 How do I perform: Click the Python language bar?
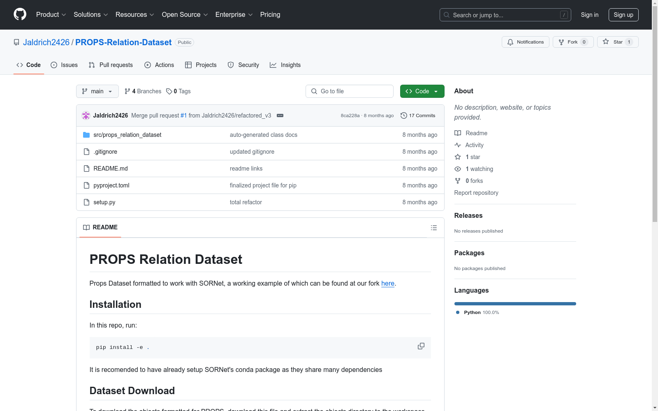[x=515, y=304]
